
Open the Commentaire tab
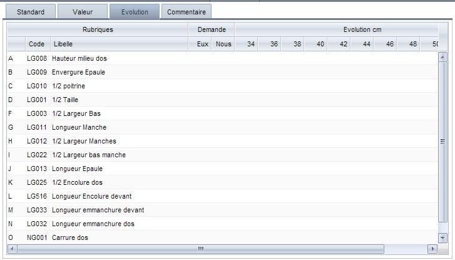186,12
